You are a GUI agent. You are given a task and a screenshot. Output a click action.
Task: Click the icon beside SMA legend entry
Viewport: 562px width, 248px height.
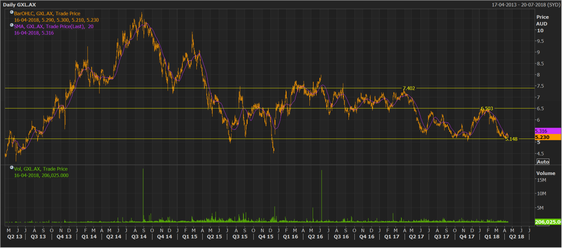pyautogui.click(x=12, y=25)
